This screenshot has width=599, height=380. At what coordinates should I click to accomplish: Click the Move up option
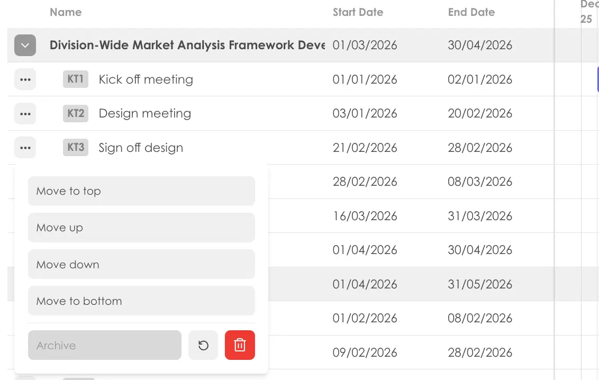point(141,228)
